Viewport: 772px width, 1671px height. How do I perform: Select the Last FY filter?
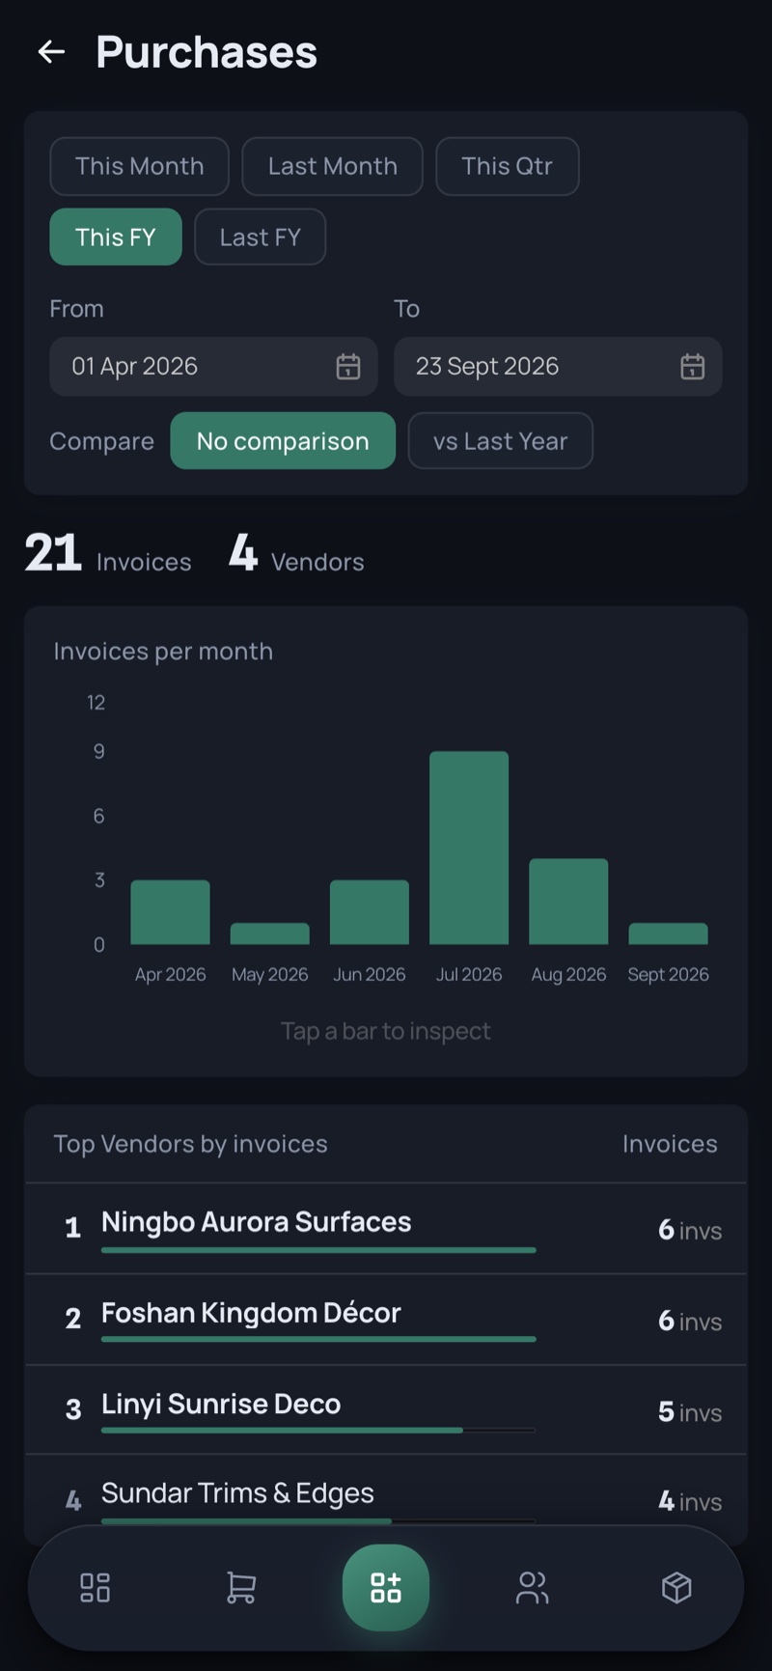coord(260,237)
